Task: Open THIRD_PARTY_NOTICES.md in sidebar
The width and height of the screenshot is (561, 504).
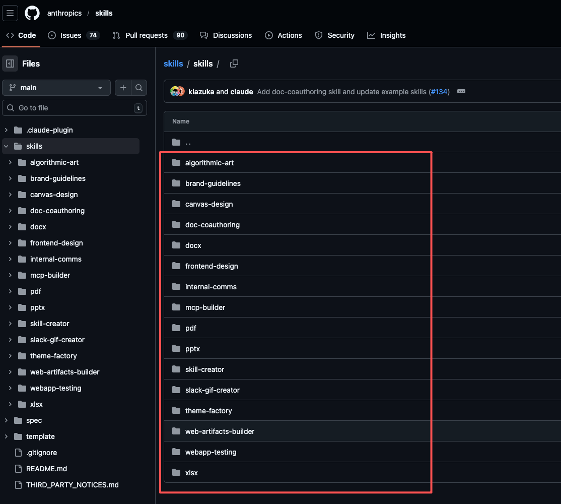Action: [x=73, y=485]
